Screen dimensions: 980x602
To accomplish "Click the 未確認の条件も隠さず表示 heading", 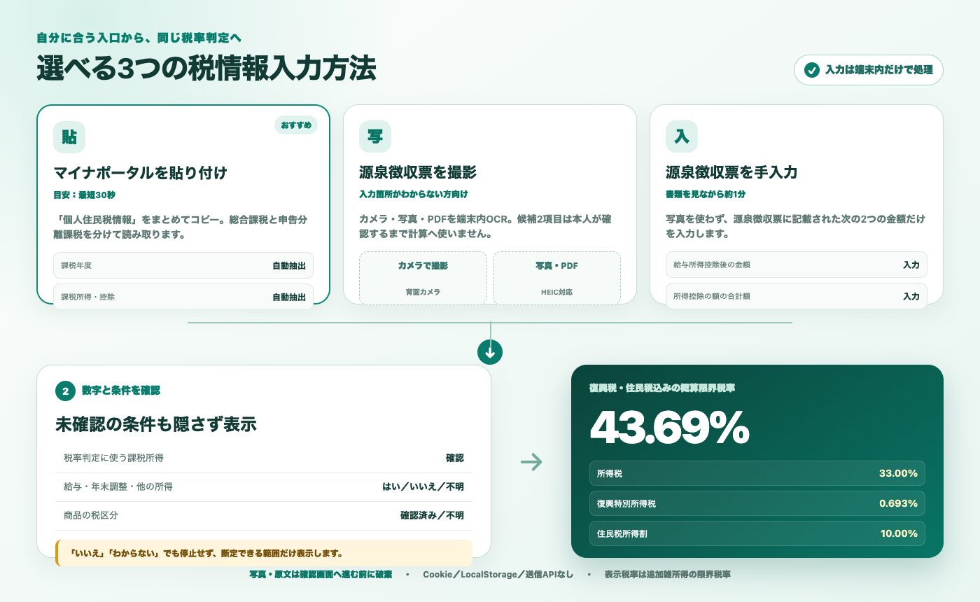I will (156, 424).
